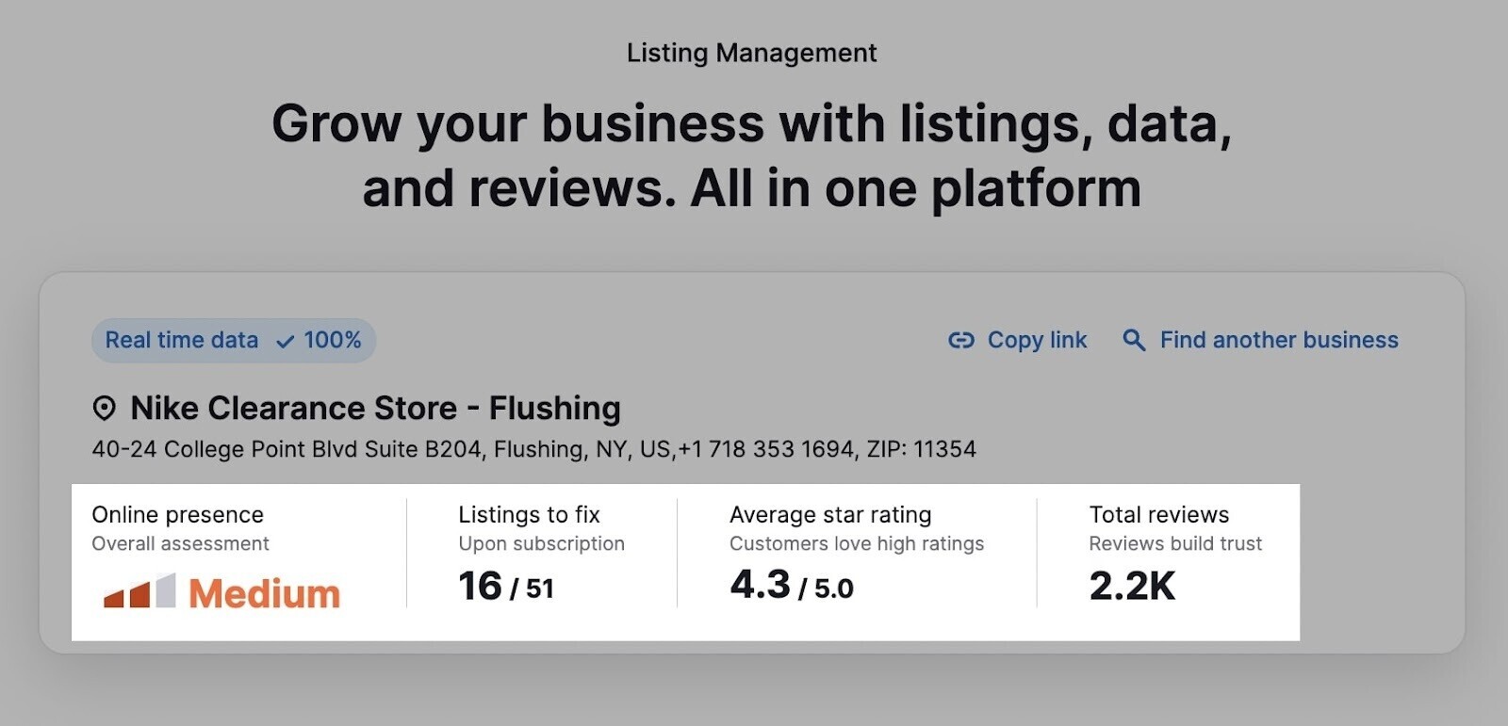Select the Total reviews heading
Screen dimensions: 1508x726
pos(1158,515)
